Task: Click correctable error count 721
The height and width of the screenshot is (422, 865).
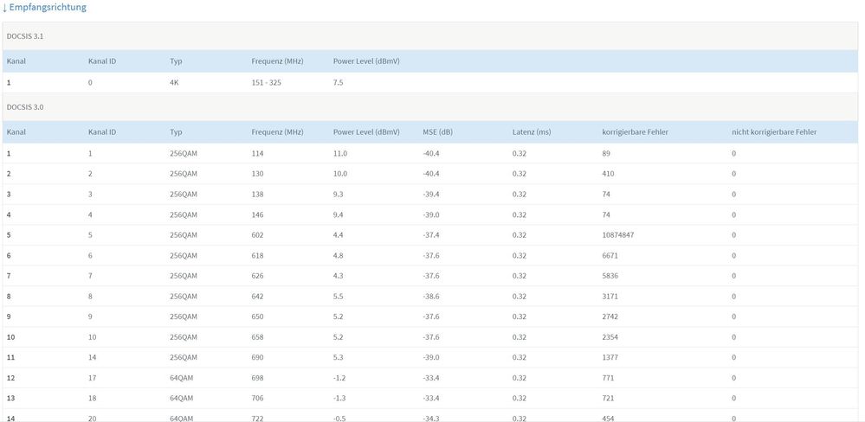Action: click(x=609, y=398)
